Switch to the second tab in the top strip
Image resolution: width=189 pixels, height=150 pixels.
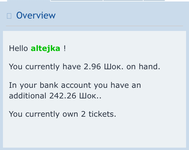(x=77, y=1)
